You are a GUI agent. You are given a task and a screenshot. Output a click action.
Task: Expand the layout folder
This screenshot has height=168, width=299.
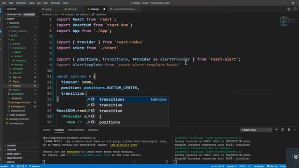pos(17,52)
